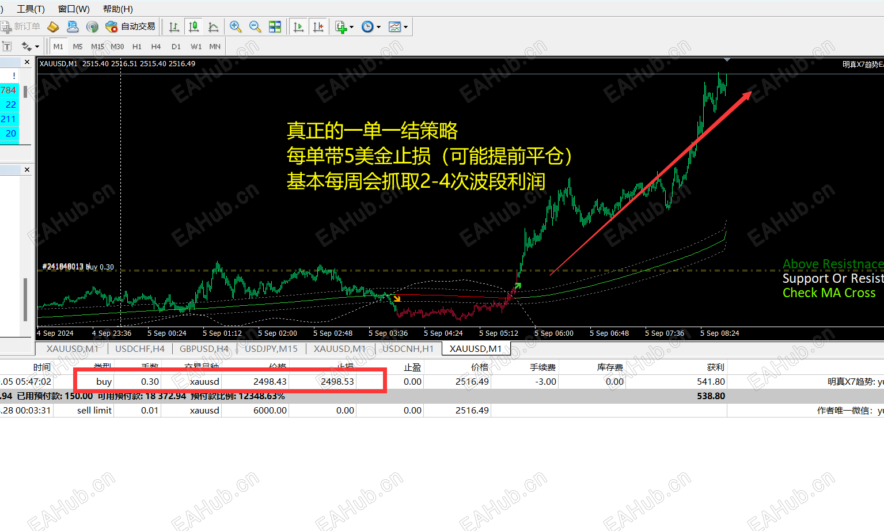This screenshot has width=884, height=531.
Task: Open the 窗口(W) Window menu
Action: (74, 9)
